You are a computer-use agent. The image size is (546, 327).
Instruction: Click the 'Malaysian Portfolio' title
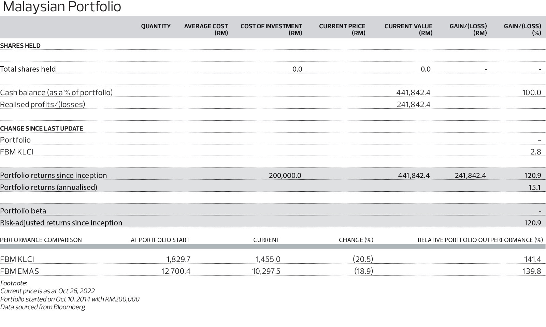(x=62, y=7)
